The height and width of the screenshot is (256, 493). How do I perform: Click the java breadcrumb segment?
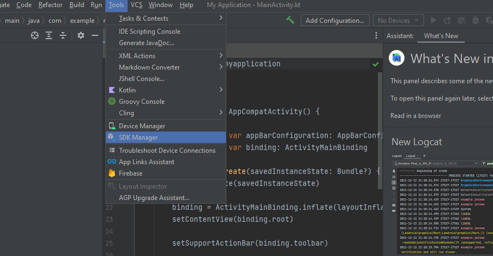(x=34, y=21)
